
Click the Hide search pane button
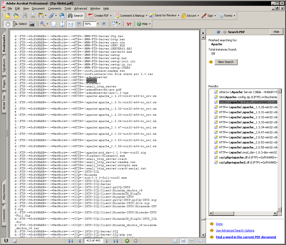276,32
